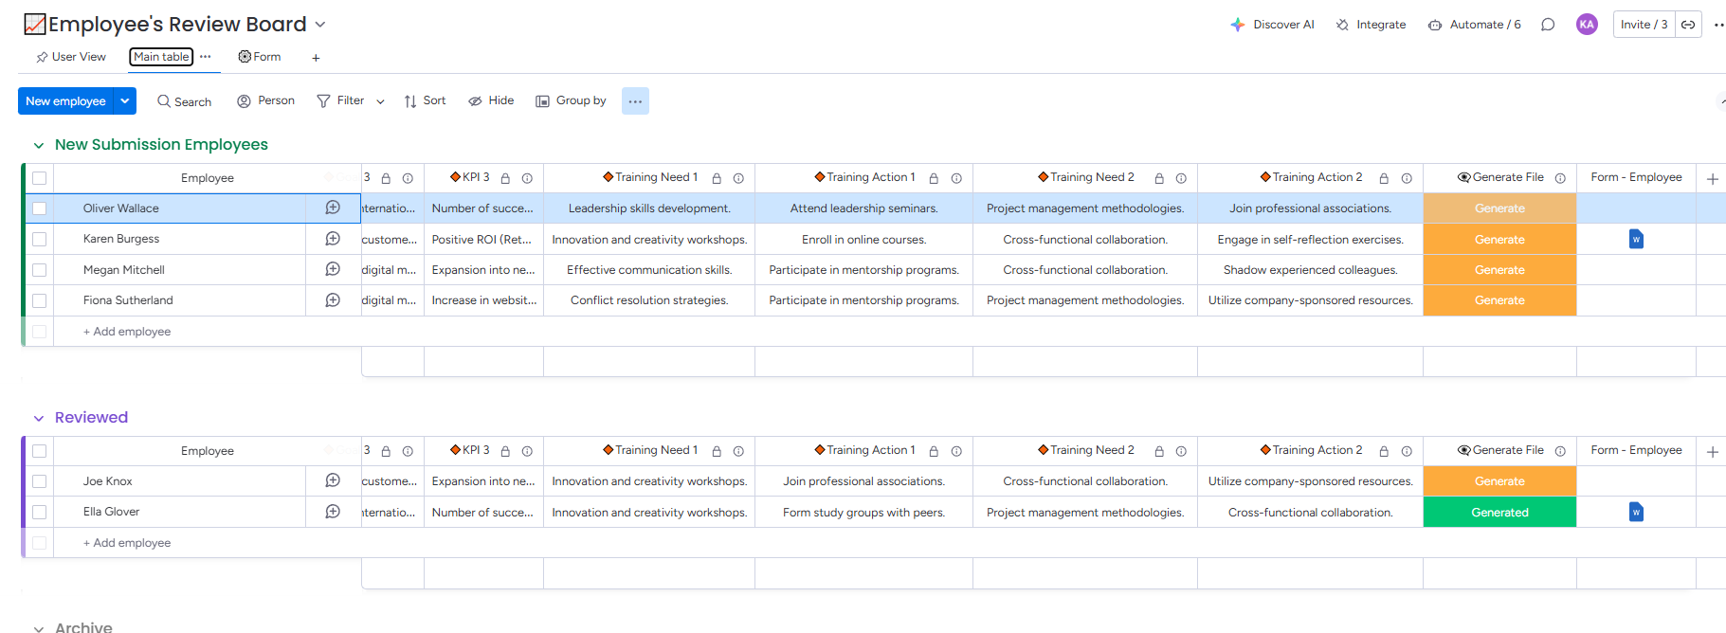
Task: Copy board link via chain icon
Action: tap(1688, 25)
